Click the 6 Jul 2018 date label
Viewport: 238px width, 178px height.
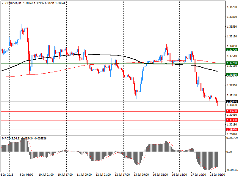7,175
